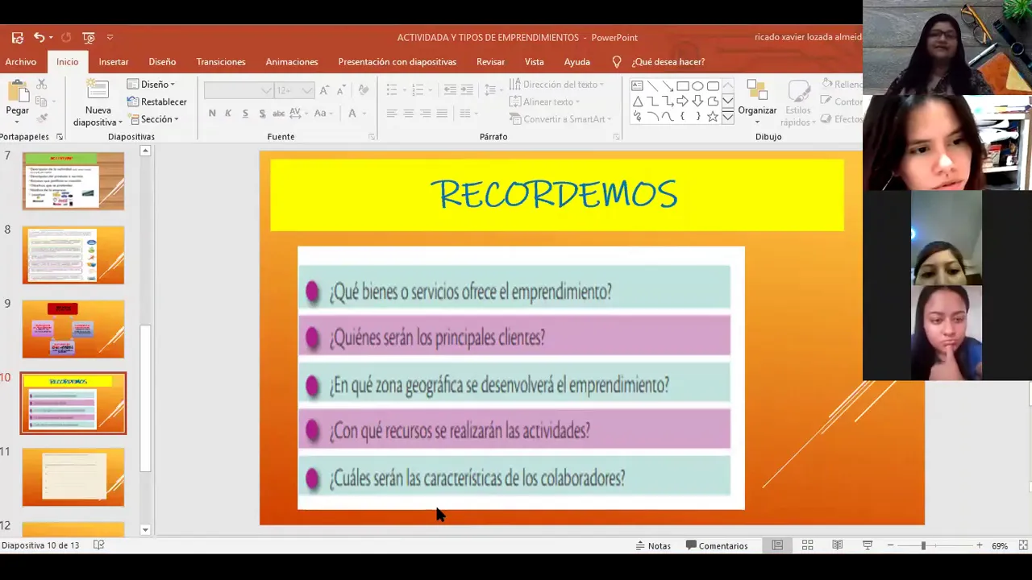Save the presentation from quick access toolbar

17,37
